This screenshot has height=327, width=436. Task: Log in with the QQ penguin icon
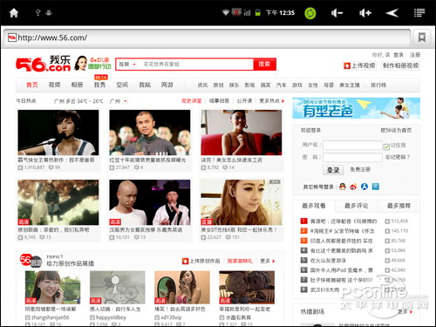coord(343,187)
